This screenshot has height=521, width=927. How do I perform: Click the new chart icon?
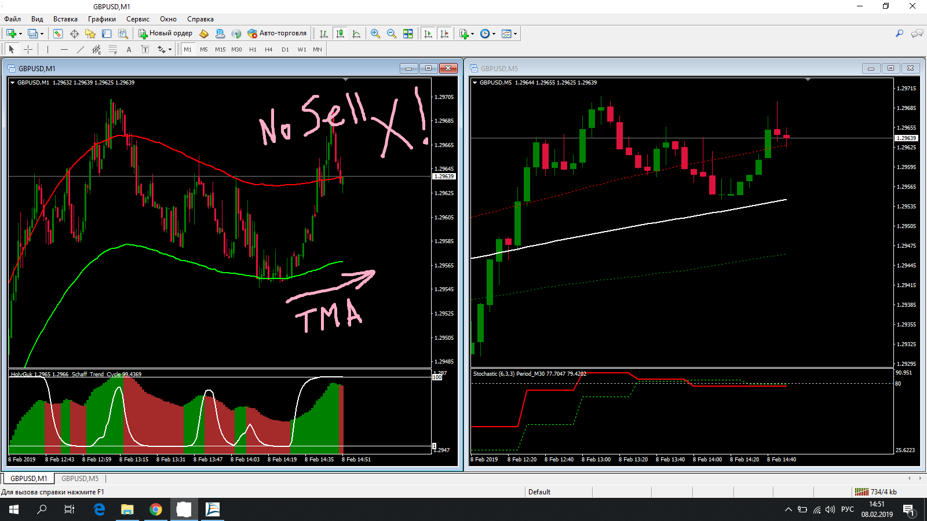click(11, 34)
